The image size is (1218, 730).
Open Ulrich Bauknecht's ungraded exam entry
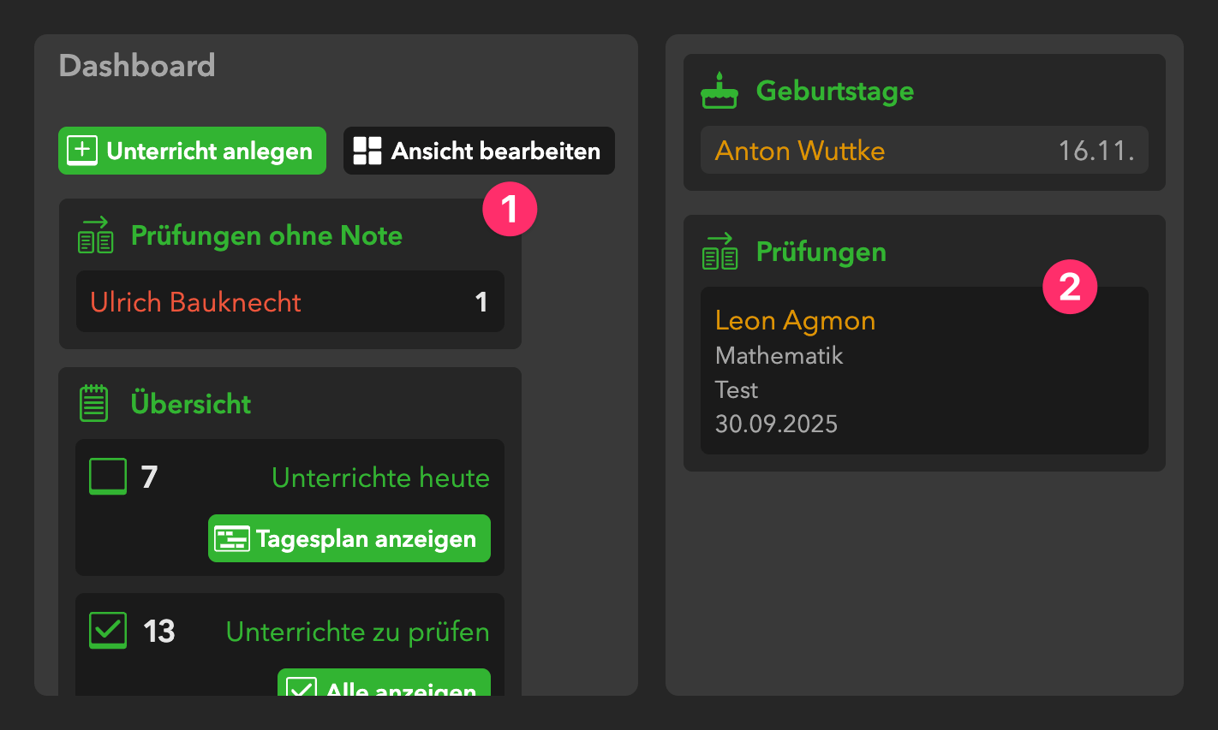[x=290, y=301]
